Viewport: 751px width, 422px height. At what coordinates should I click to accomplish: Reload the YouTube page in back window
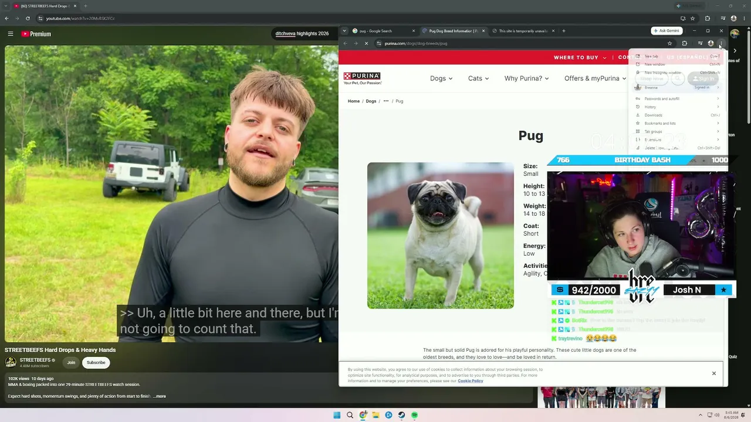pyautogui.click(x=28, y=18)
